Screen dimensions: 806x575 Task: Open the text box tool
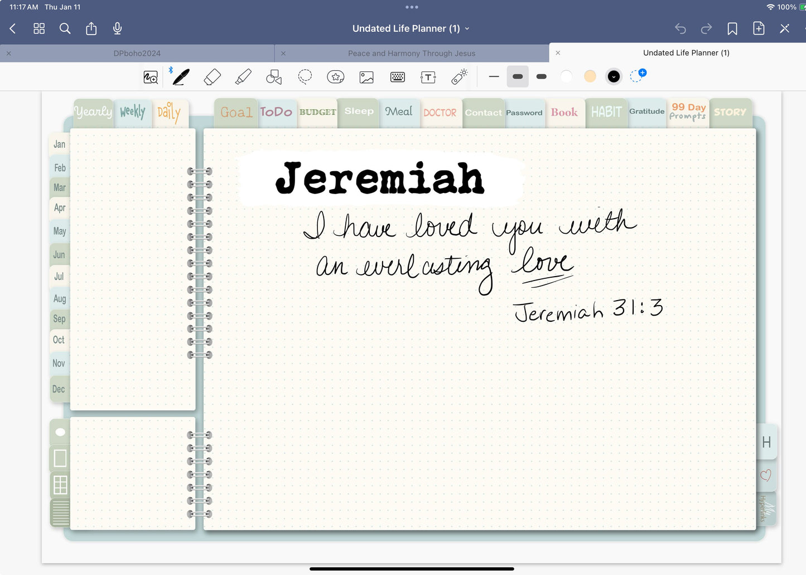click(x=428, y=76)
